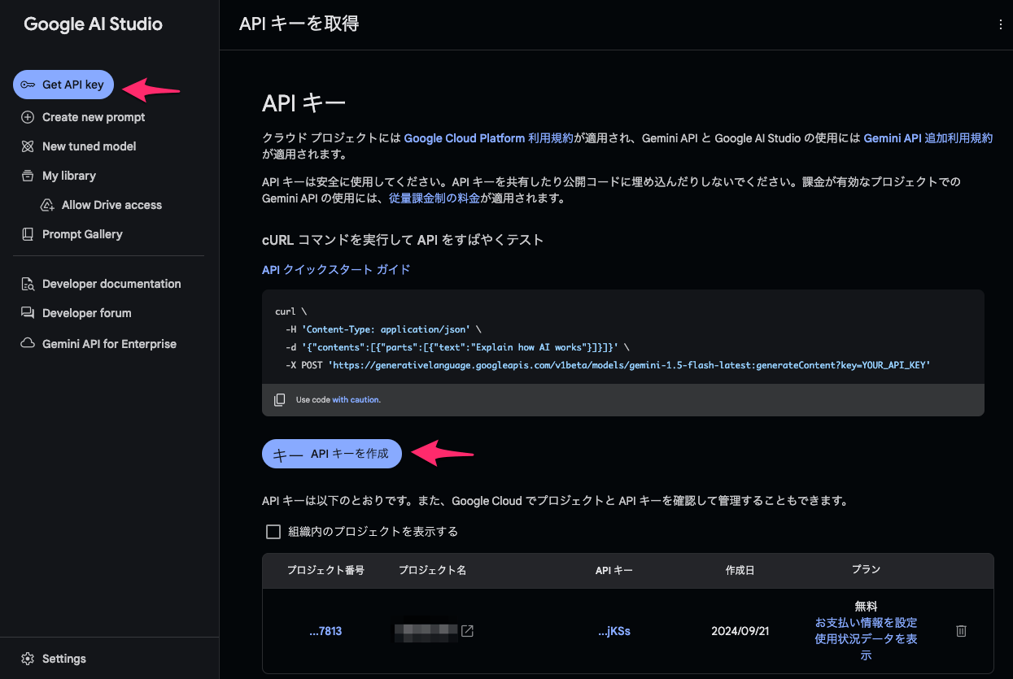Click the 無料 plan text

[x=866, y=607]
